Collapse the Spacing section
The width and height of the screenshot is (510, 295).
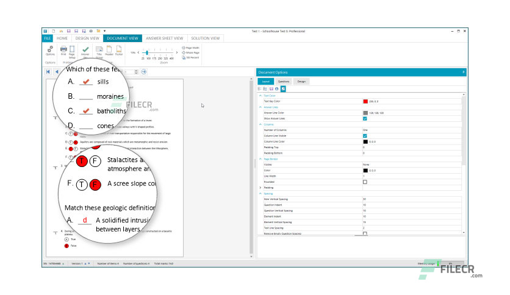click(260, 193)
